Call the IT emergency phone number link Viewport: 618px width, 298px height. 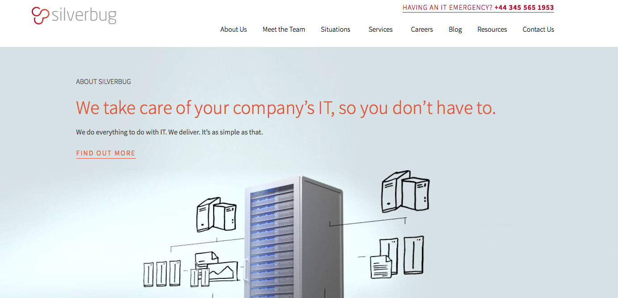click(x=524, y=8)
